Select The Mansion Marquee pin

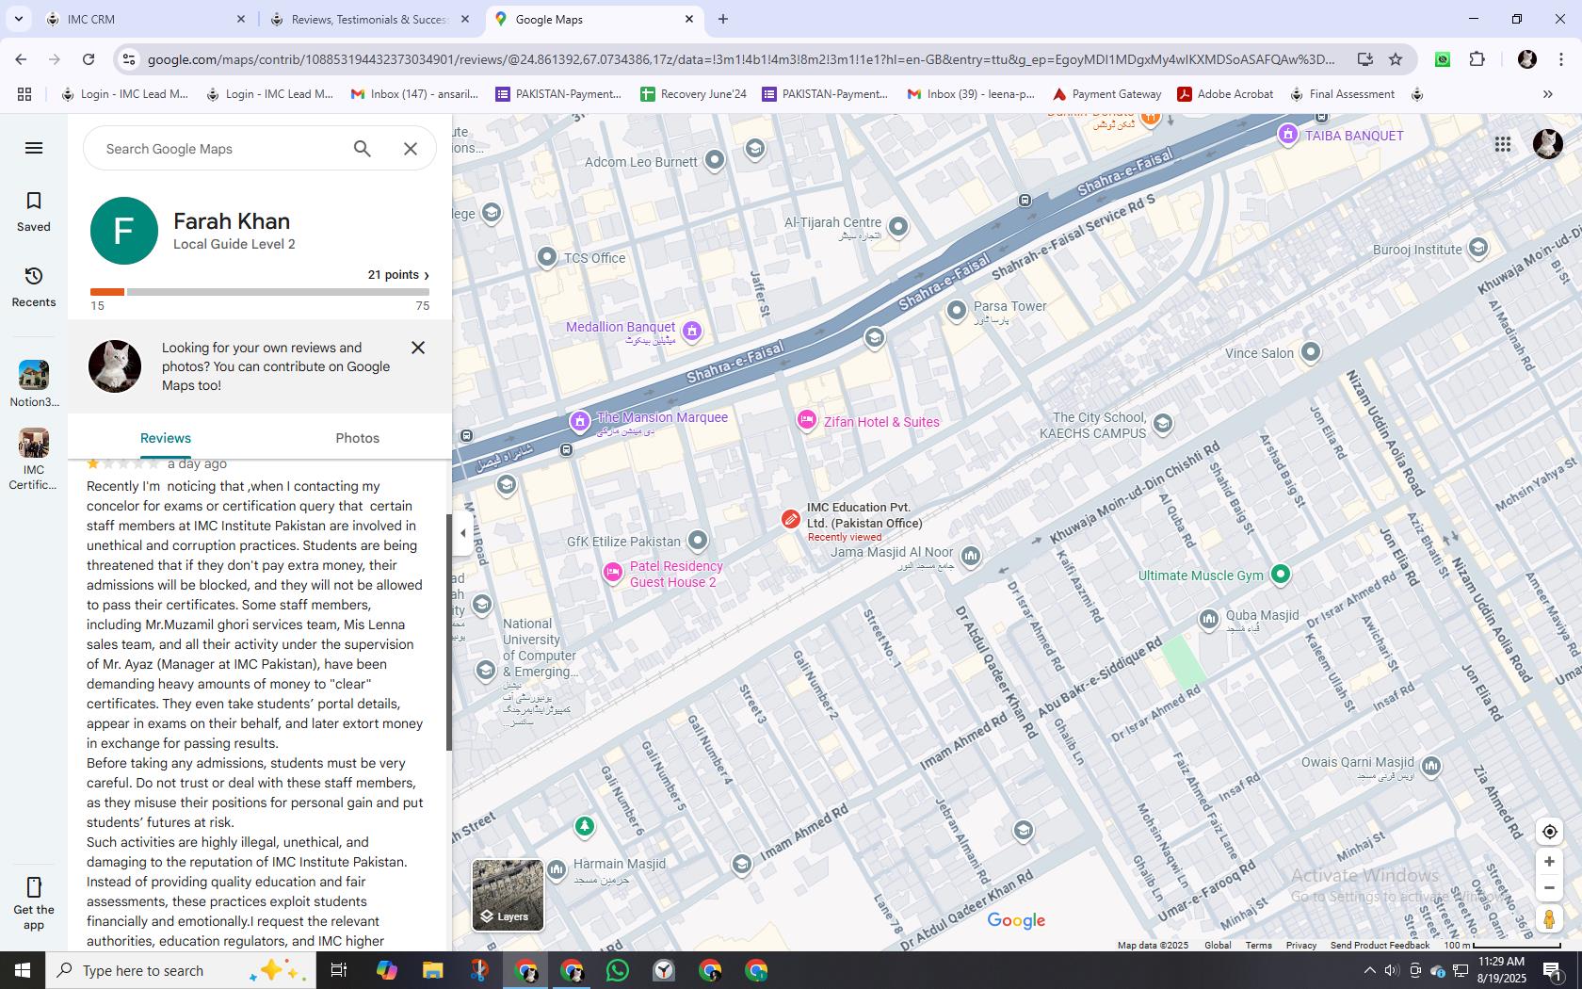580,421
